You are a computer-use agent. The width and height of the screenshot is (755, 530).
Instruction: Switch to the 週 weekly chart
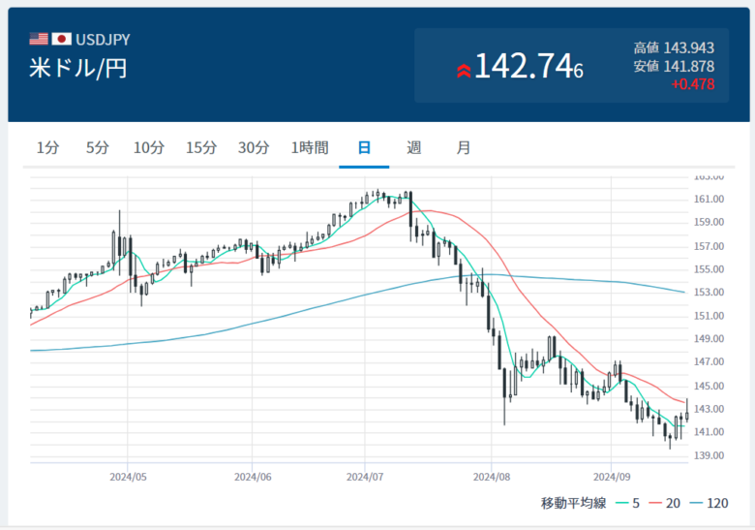[x=414, y=148]
